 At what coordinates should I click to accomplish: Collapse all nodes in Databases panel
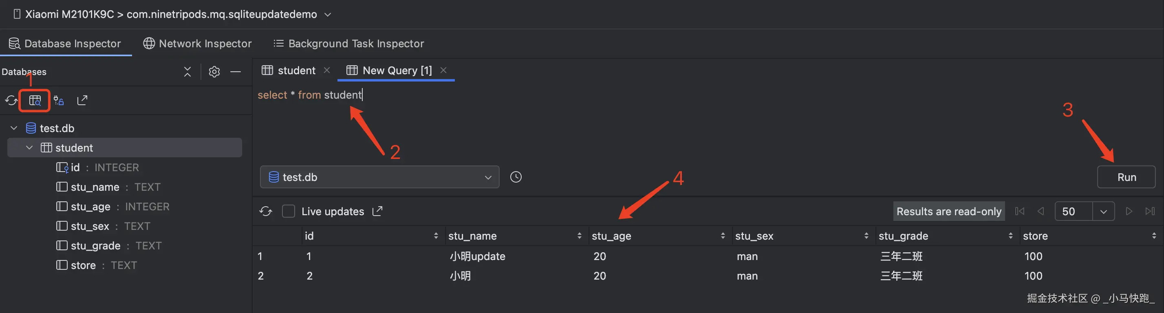187,71
